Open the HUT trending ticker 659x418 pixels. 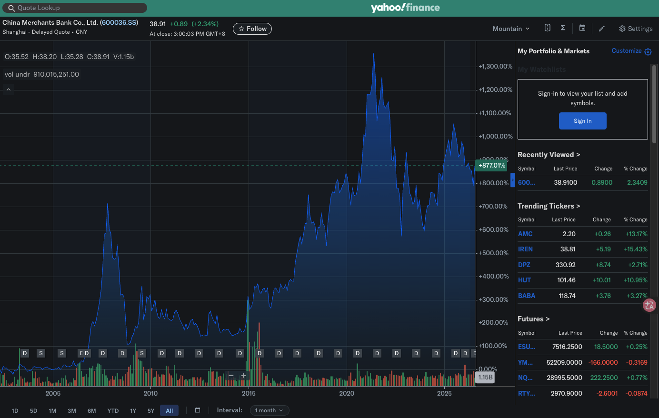(524, 280)
